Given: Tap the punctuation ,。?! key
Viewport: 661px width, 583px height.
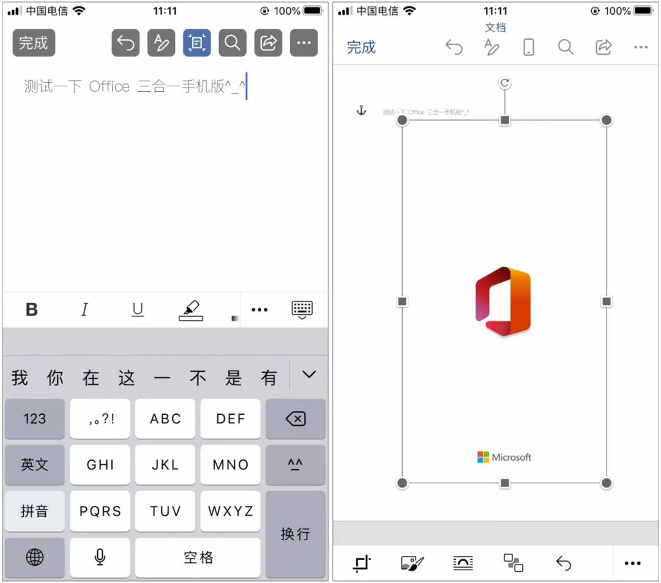Looking at the screenshot, I should pyautogui.click(x=100, y=418).
